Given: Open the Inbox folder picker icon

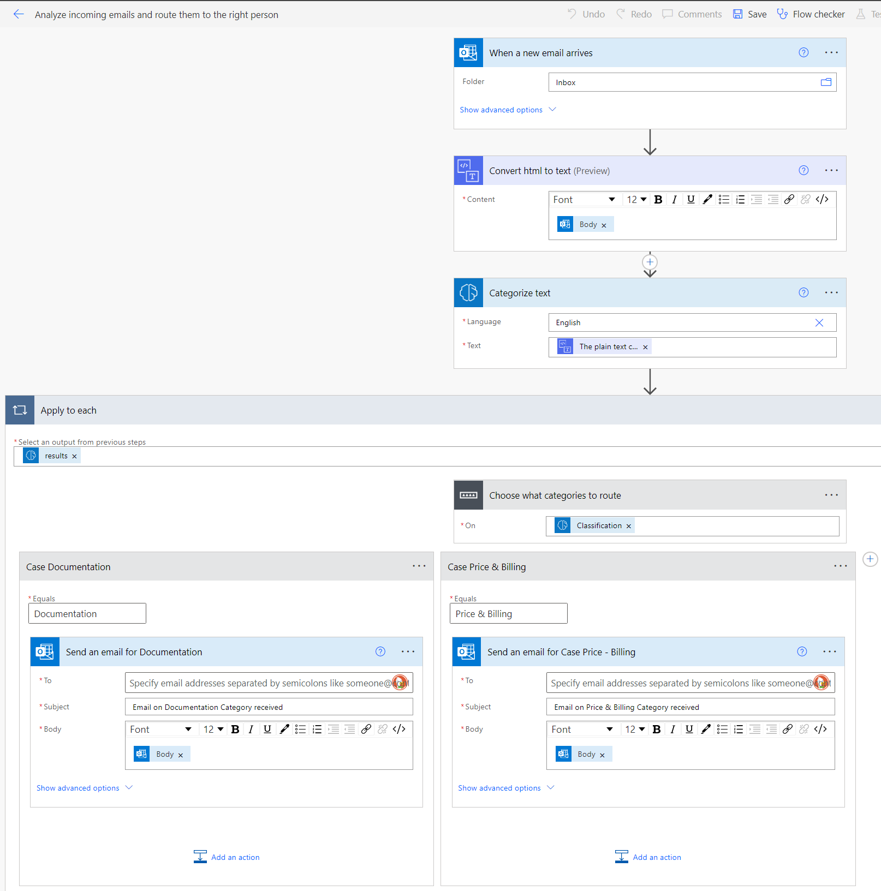Looking at the screenshot, I should point(826,82).
